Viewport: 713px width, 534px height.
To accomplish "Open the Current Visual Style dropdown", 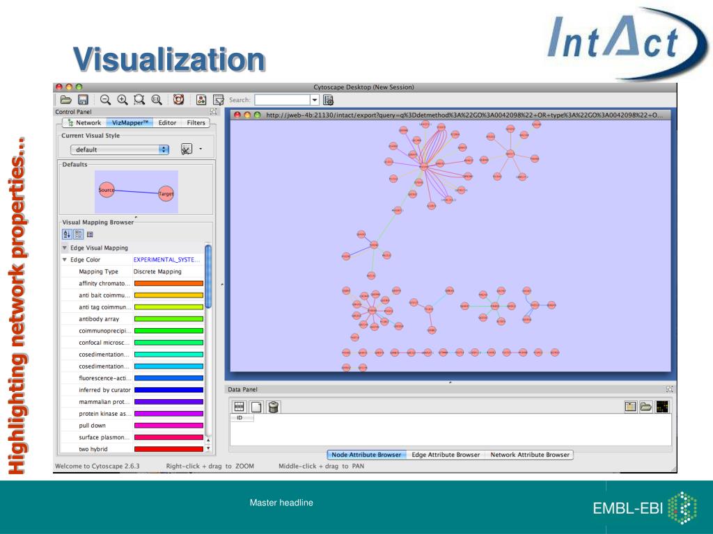I will click(x=120, y=150).
